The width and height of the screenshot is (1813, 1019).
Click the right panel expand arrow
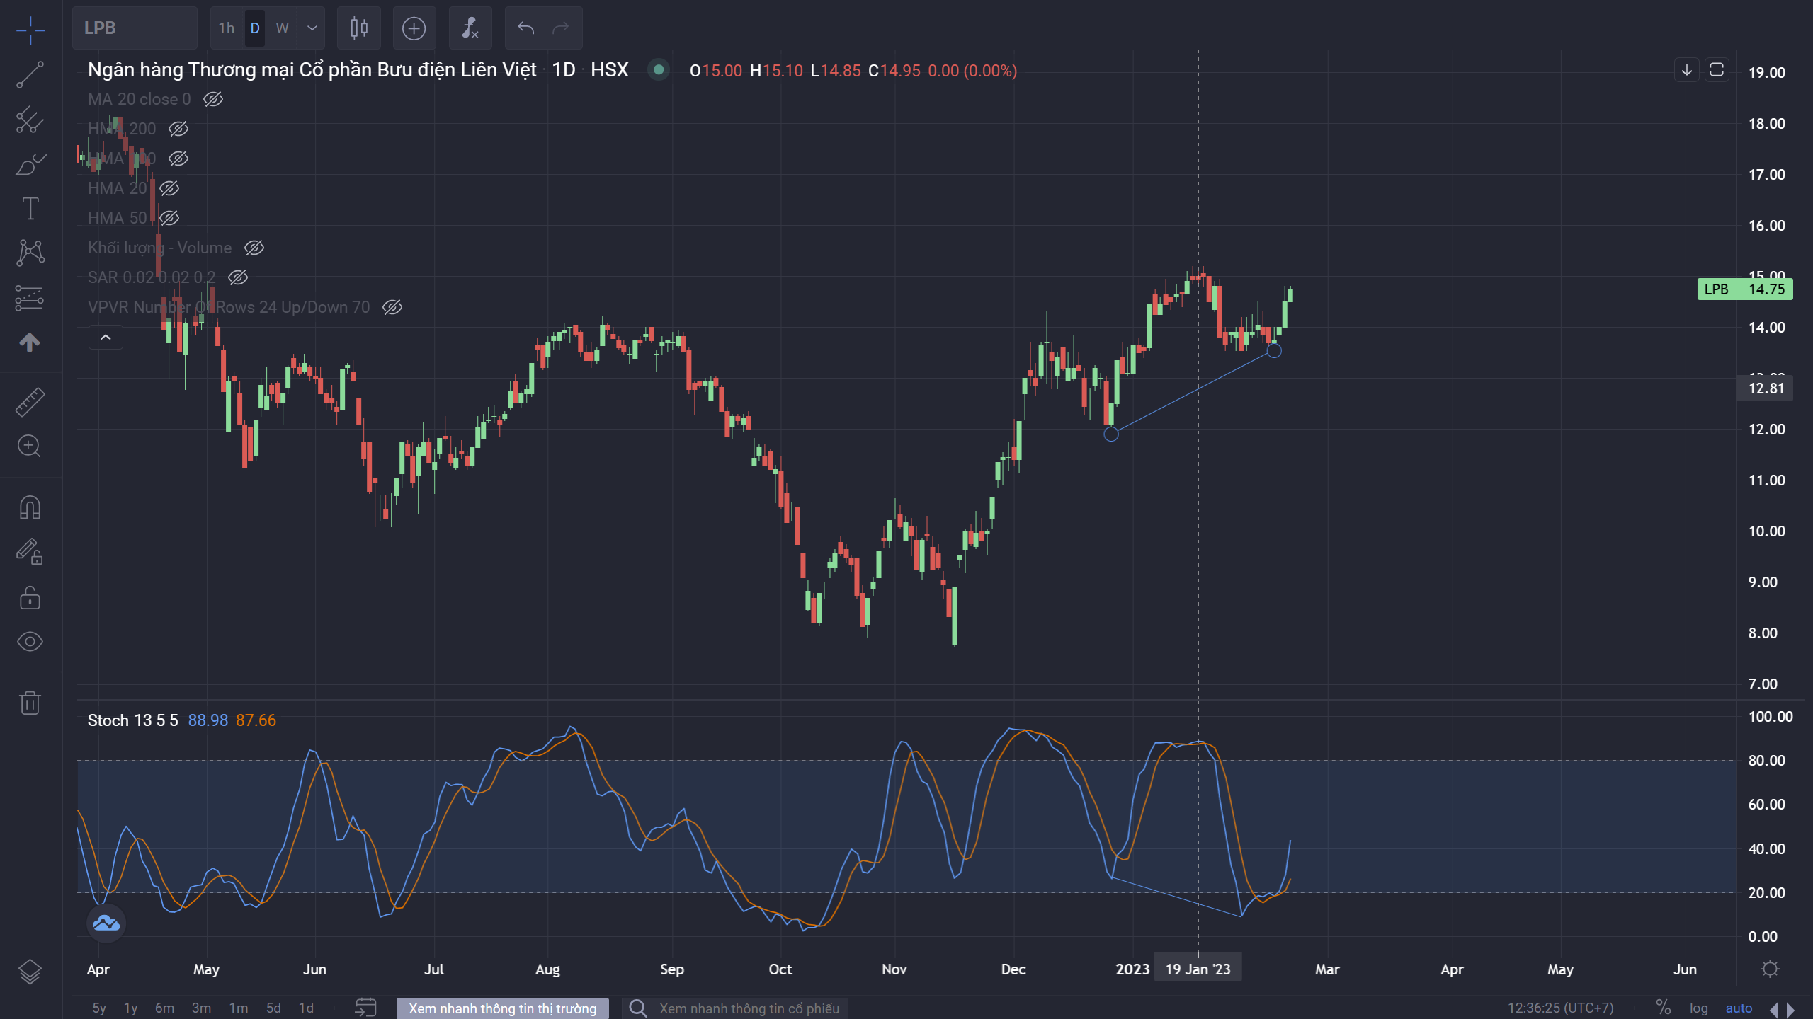coord(1791,1010)
